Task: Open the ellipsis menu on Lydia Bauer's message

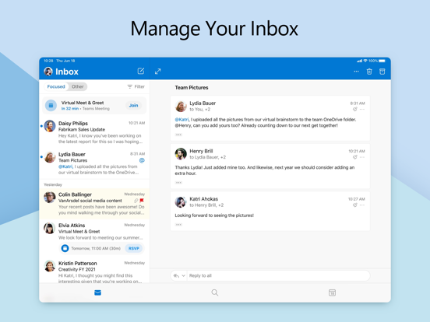Action: click(362, 109)
